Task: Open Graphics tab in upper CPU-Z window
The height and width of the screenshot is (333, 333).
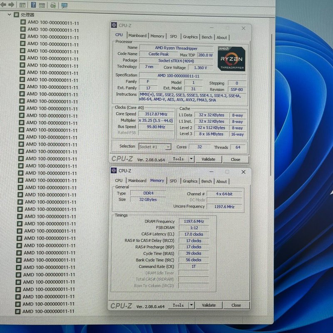Action: pyautogui.click(x=190, y=37)
